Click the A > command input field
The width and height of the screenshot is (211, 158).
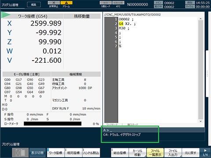(153, 130)
